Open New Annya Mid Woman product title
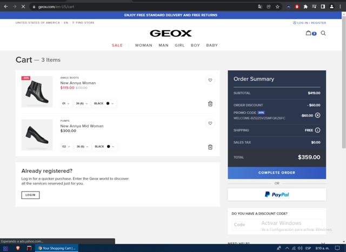Image resolution: width=346 pixels, height=252 pixels. [x=82, y=126]
